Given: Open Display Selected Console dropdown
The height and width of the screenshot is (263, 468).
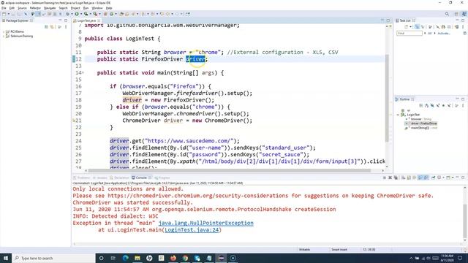Looking at the screenshot, I should point(443,178).
